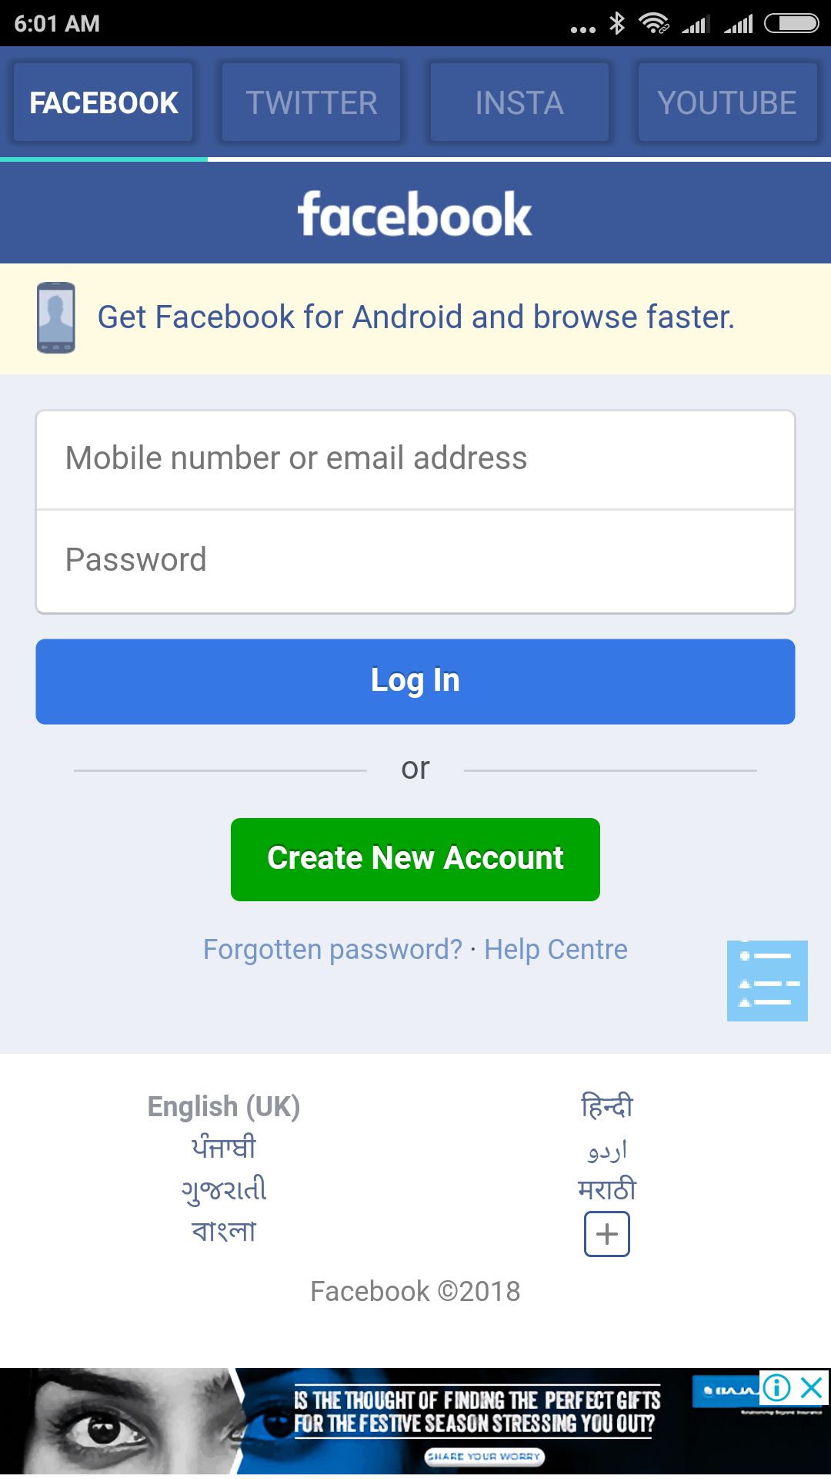The width and height of the screenshot is (831, 1479).
Task: Switch to the Twitter tab
Action: point(312,103)
